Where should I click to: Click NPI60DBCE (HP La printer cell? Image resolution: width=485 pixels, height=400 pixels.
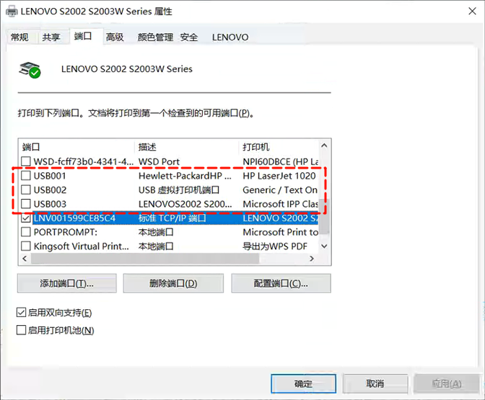point(281,161)
